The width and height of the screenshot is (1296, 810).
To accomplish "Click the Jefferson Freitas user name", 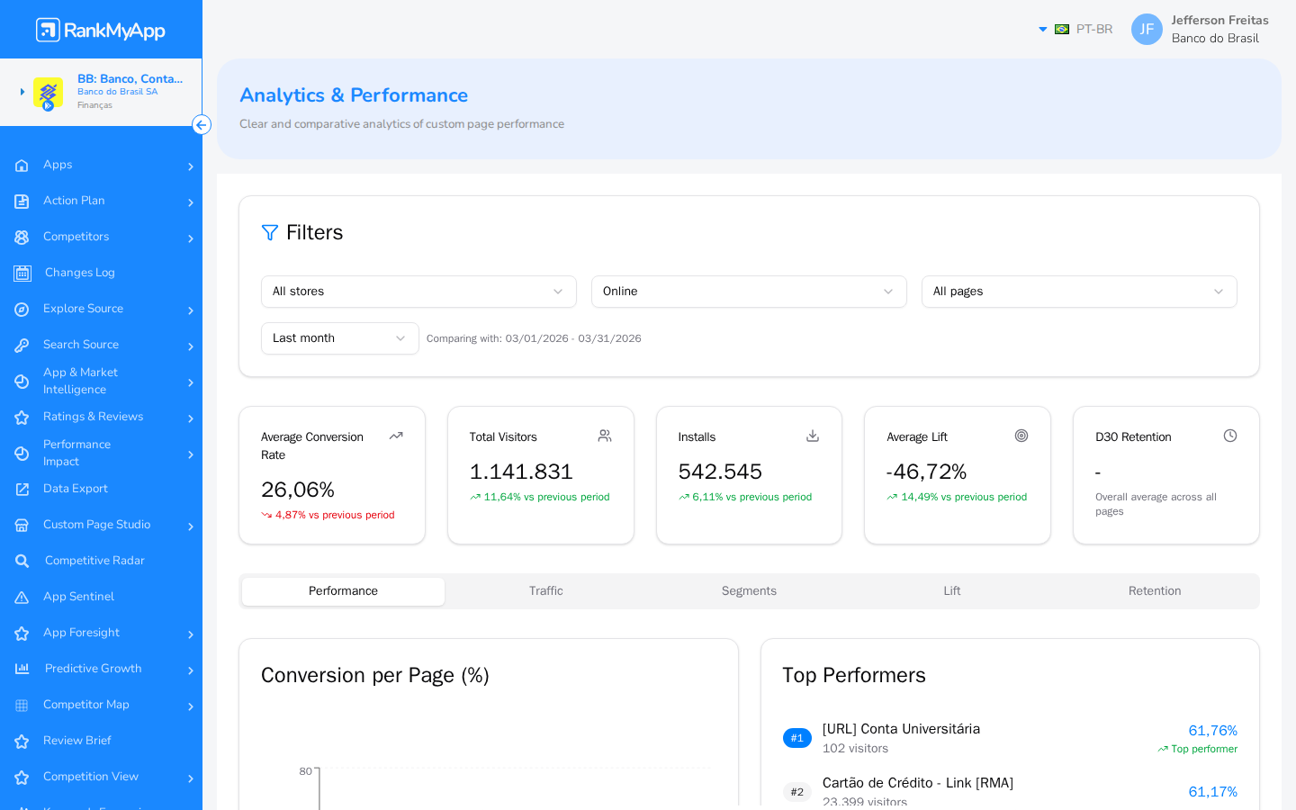I will pyautogui.click(x=1220, y=21).
